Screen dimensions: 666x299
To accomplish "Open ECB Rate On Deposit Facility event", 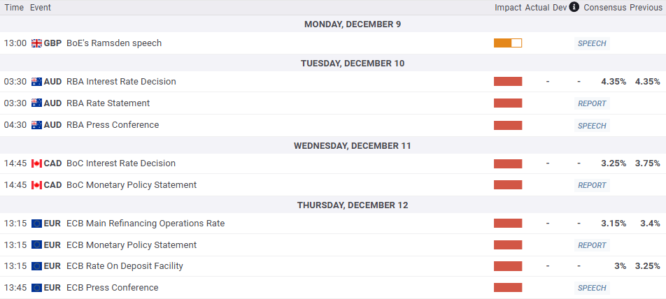I will click(125, 266).
